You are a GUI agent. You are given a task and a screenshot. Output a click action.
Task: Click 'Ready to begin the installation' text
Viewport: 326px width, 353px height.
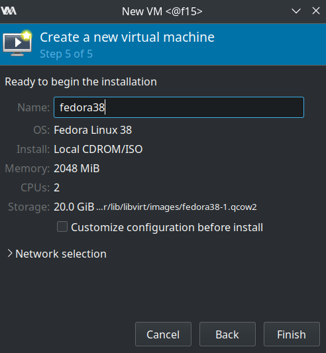pos(81,81)
